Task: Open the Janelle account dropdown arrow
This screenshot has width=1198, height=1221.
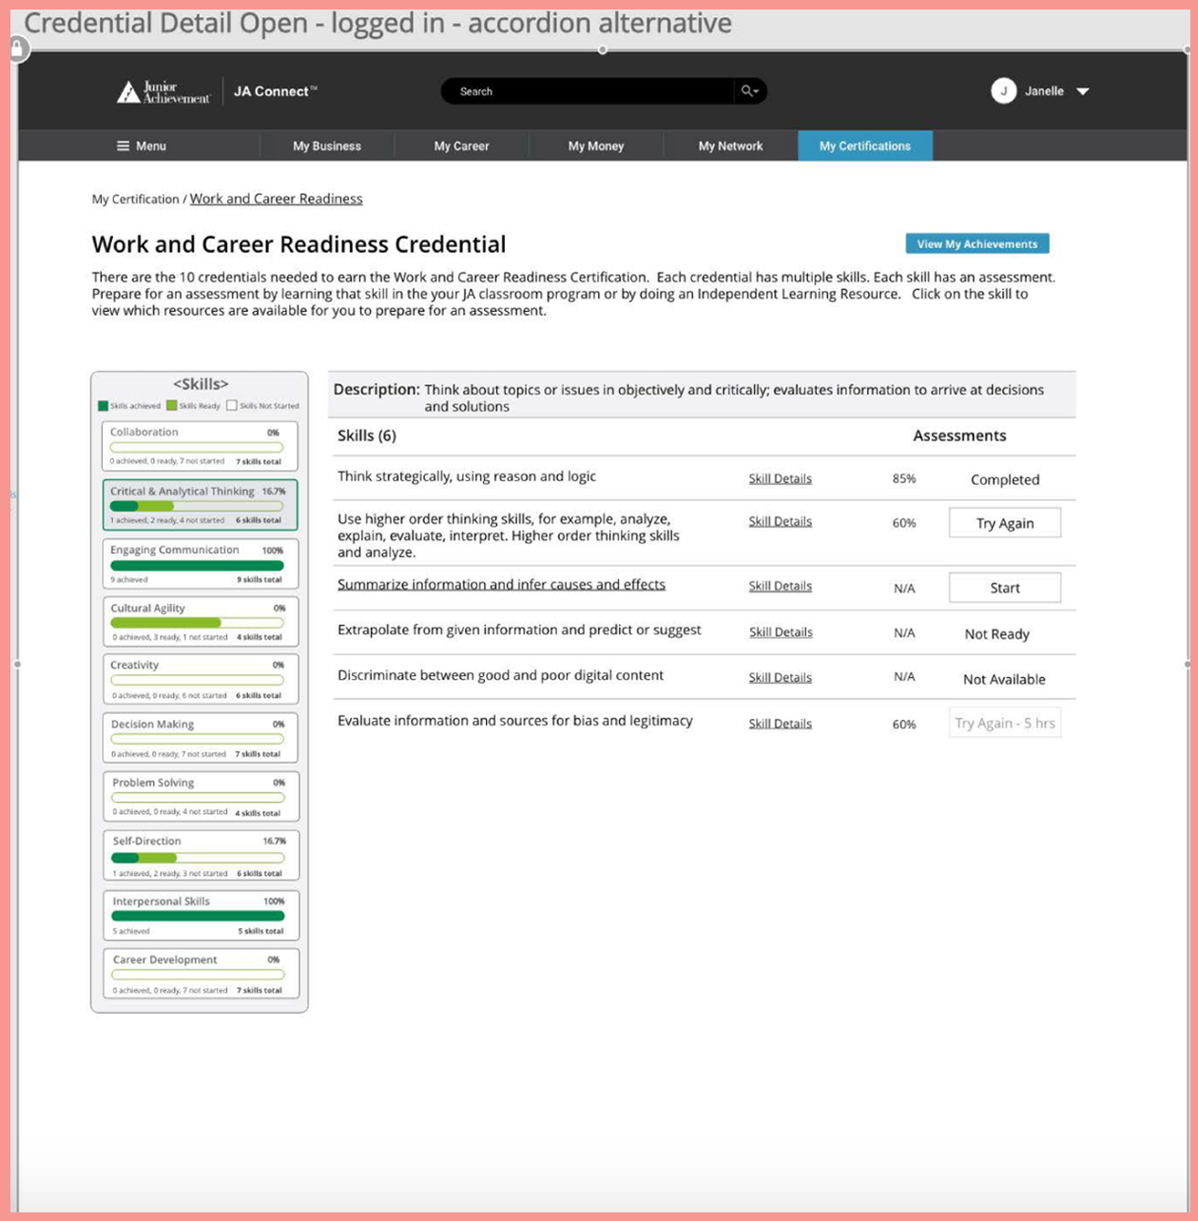Action: (1082, 91)
